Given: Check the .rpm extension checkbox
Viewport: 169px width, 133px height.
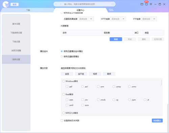Looking at the screenshot, I should [x=129, y=100].
